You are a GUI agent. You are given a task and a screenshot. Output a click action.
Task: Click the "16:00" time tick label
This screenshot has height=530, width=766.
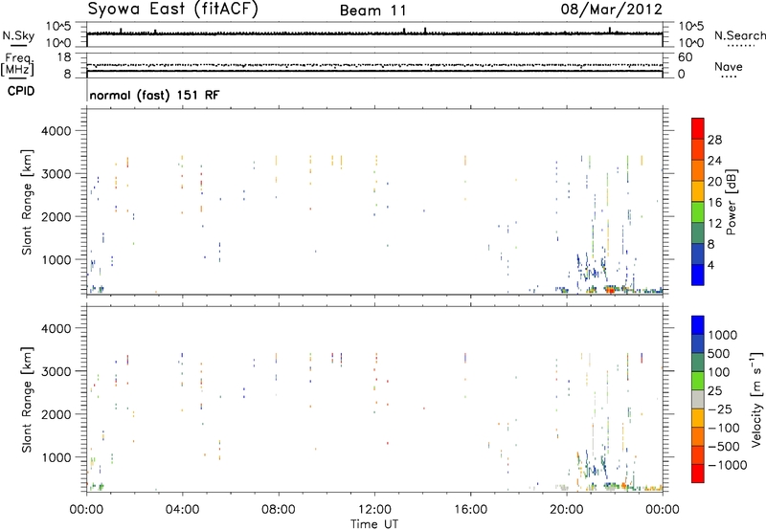click(470, 510)
